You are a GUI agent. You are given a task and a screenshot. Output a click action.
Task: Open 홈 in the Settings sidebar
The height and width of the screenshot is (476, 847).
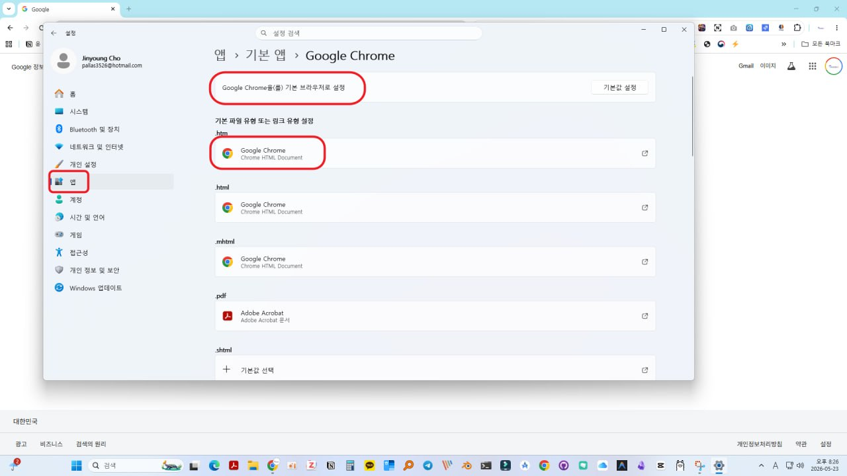point(73,94)
